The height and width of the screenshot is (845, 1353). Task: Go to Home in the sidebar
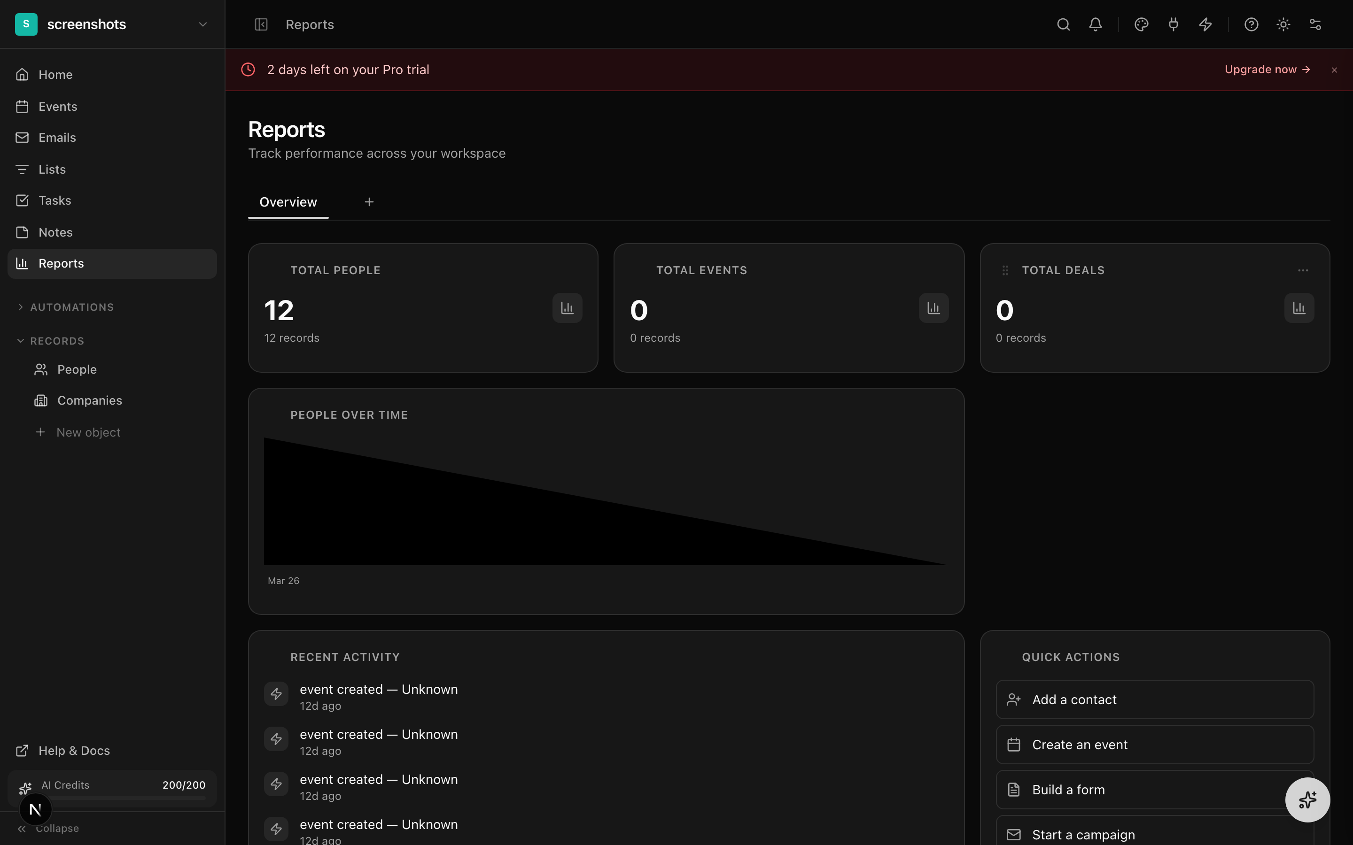tap(112, 75)
